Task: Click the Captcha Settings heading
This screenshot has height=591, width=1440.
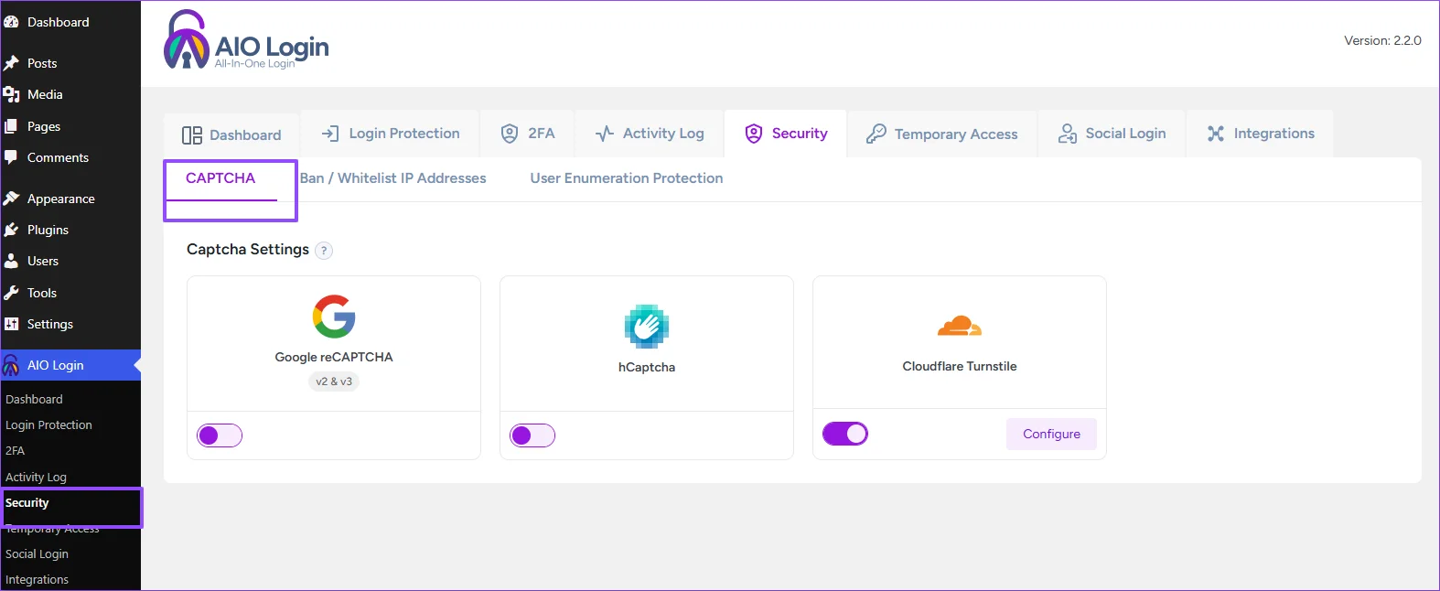Action: tap(248, 250)
